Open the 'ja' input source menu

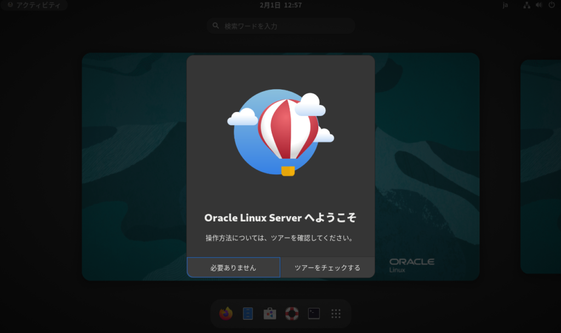[506, 5]
